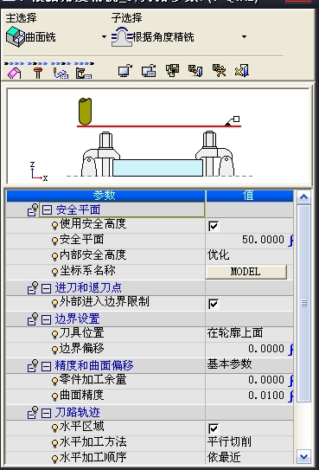The image size is (319, 470).
Task: Collapse the 边界设置 group
Action: tap(46, 319)
